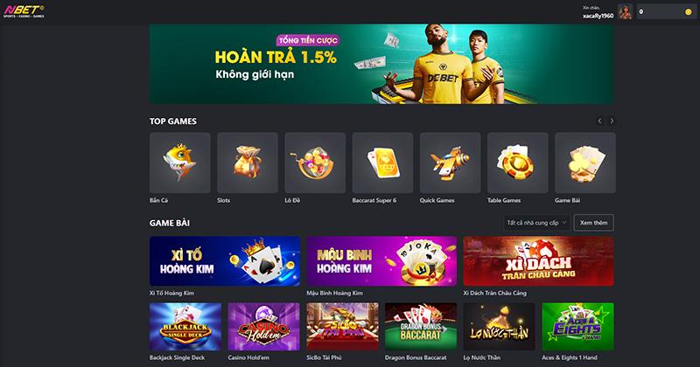Open the Bắn Cá fish game icon
Screen dimensions: 700x367
coord(180,163)
